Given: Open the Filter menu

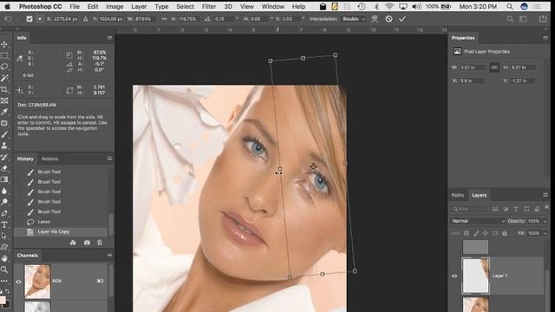Looking at the screenshot, I should 209,6.
